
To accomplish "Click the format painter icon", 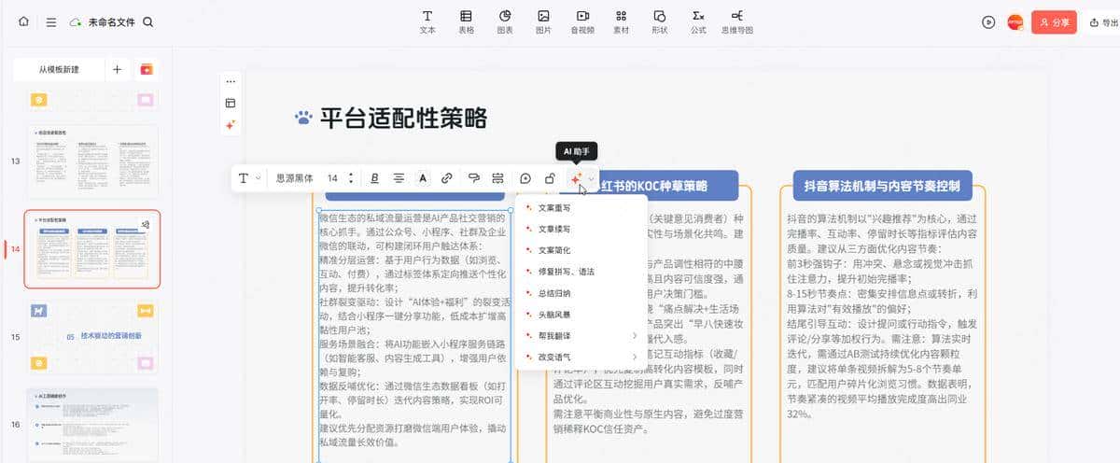I will coord(474,177).
